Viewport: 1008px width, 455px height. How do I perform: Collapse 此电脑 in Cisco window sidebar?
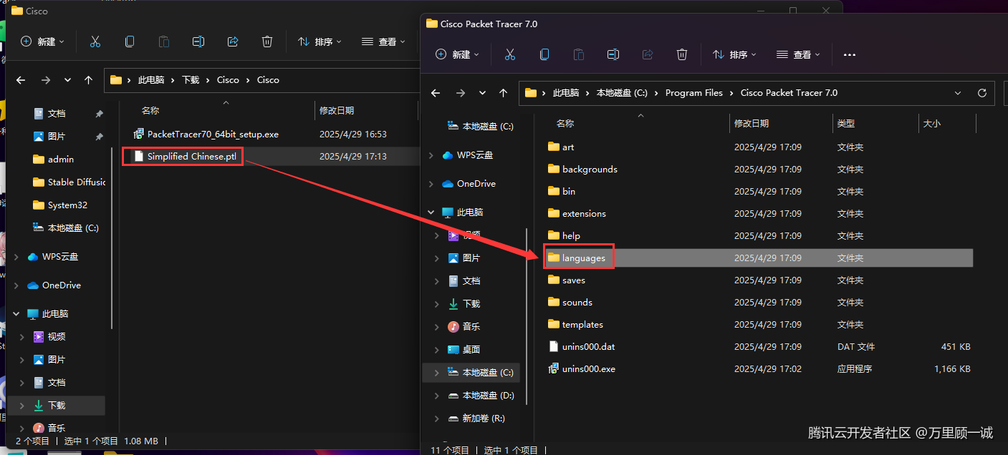pyautogui.click(x=16, y=314)
